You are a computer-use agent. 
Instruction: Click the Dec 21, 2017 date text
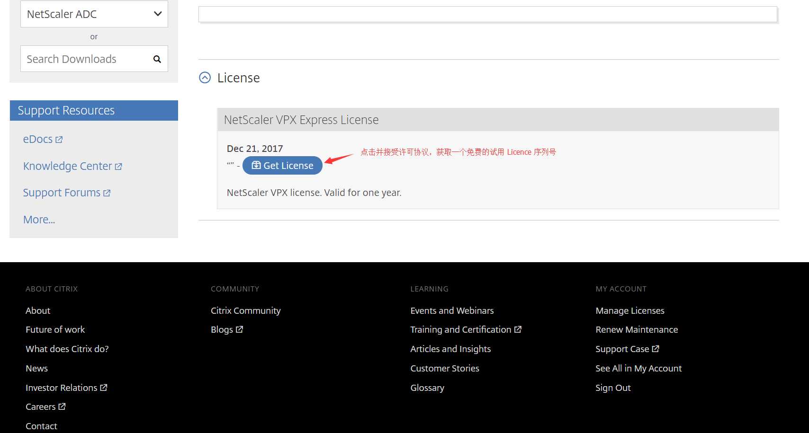[255, 149]
